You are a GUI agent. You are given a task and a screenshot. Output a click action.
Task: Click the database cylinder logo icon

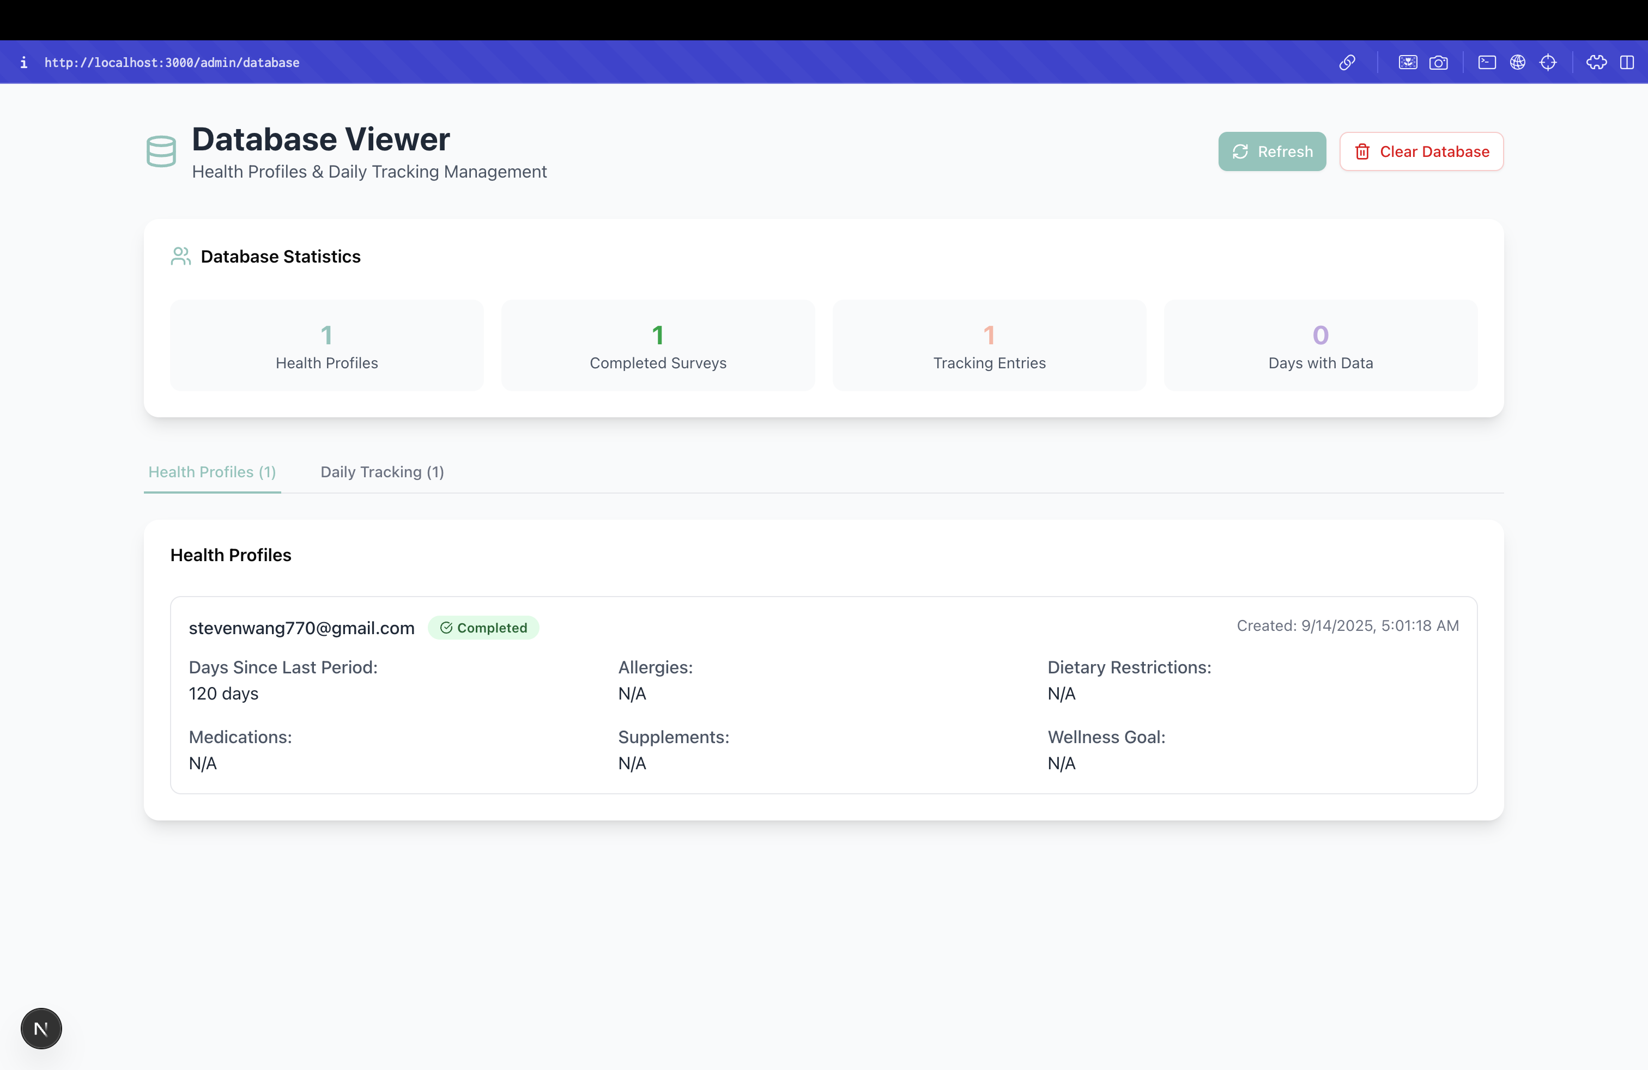(x=161, y=151)
